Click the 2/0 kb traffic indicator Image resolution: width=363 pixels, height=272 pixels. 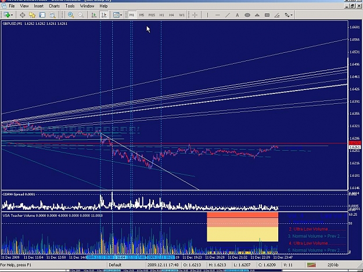[x=333, y=265]
